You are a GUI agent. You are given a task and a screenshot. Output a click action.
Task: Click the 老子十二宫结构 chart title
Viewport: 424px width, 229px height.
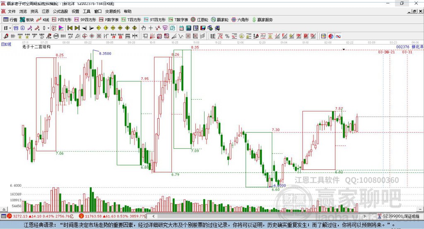click(x=36, y=47)
